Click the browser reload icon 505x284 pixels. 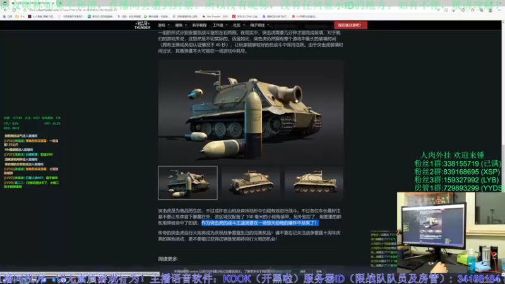tap(14, 10)
